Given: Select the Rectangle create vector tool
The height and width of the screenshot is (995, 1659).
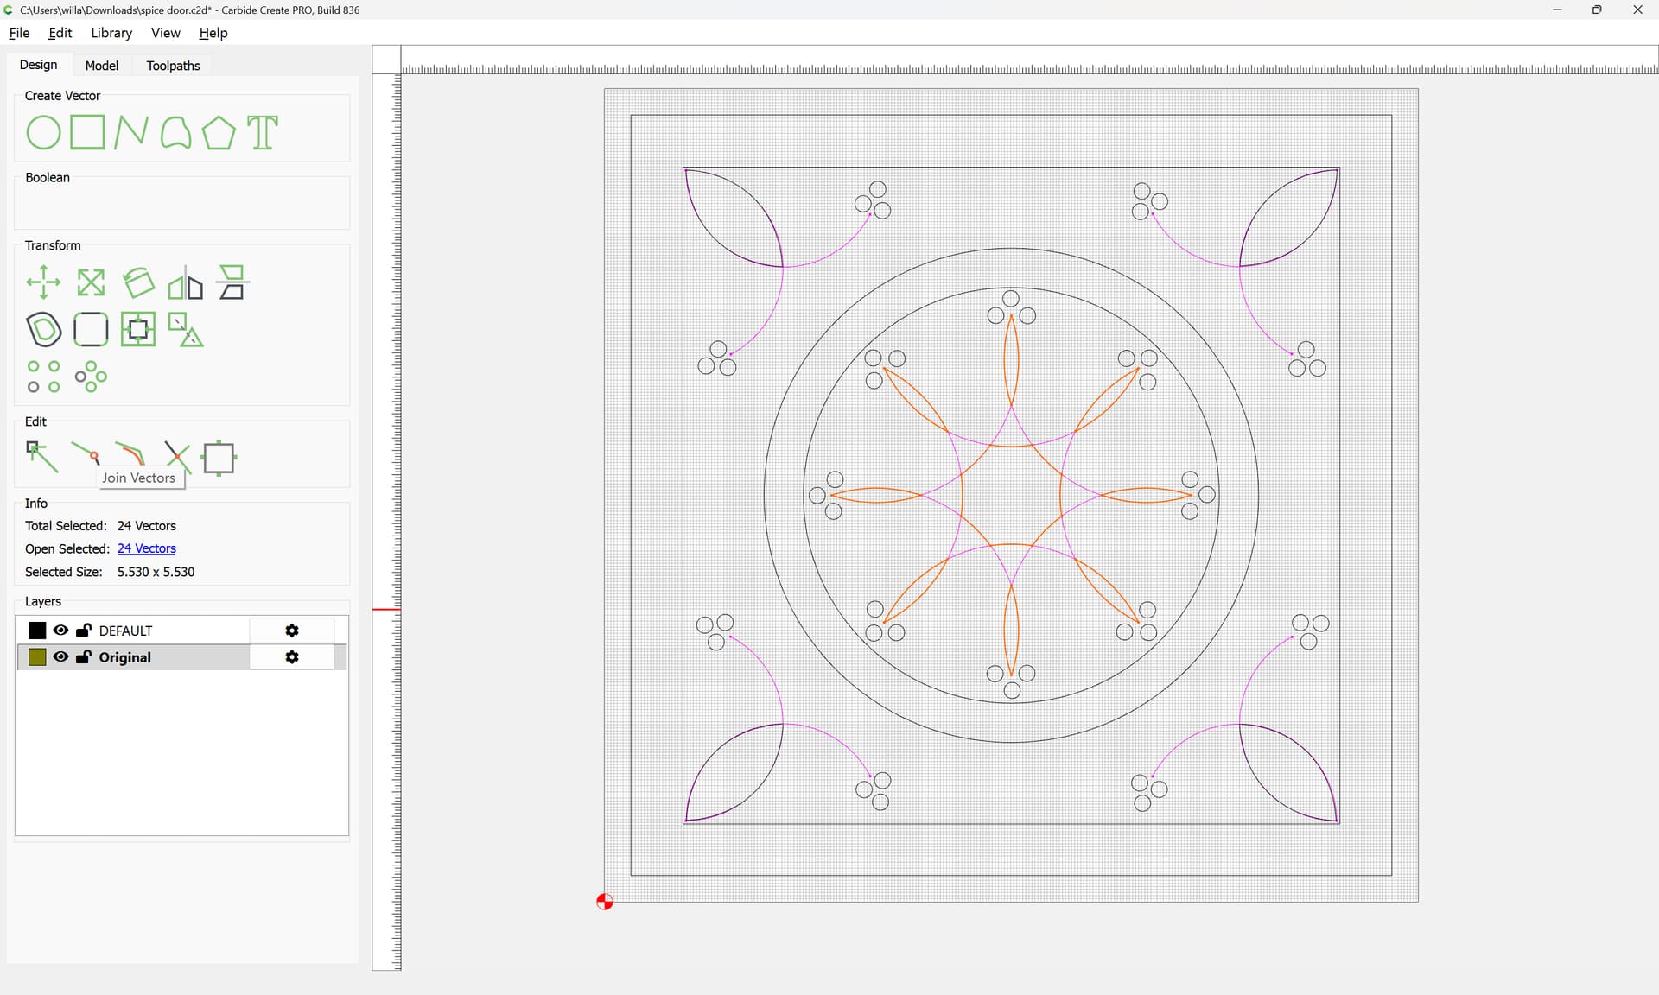Looking at the screenshot, I should [x=87, y=133].
